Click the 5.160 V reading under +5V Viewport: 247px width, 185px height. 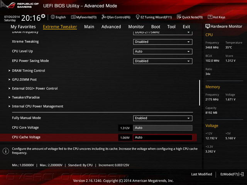coord(230,138)
